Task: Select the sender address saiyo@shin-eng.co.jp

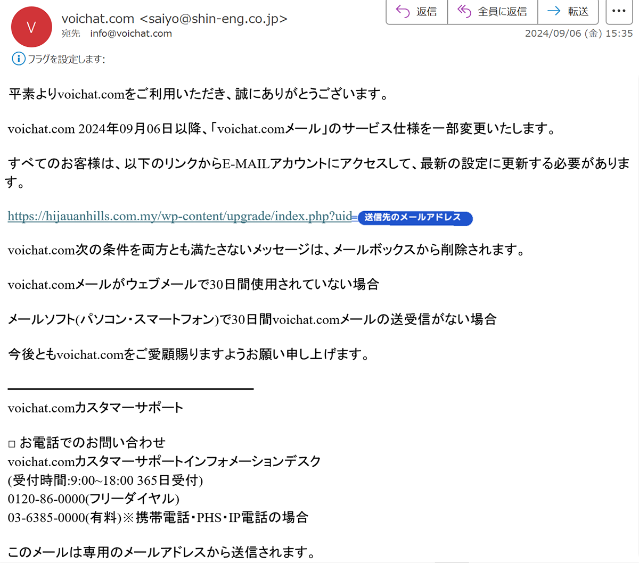Action: point(214,19)
